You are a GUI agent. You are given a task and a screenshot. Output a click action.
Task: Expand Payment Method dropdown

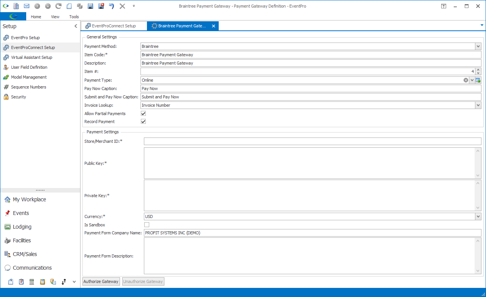pos(478,46)
